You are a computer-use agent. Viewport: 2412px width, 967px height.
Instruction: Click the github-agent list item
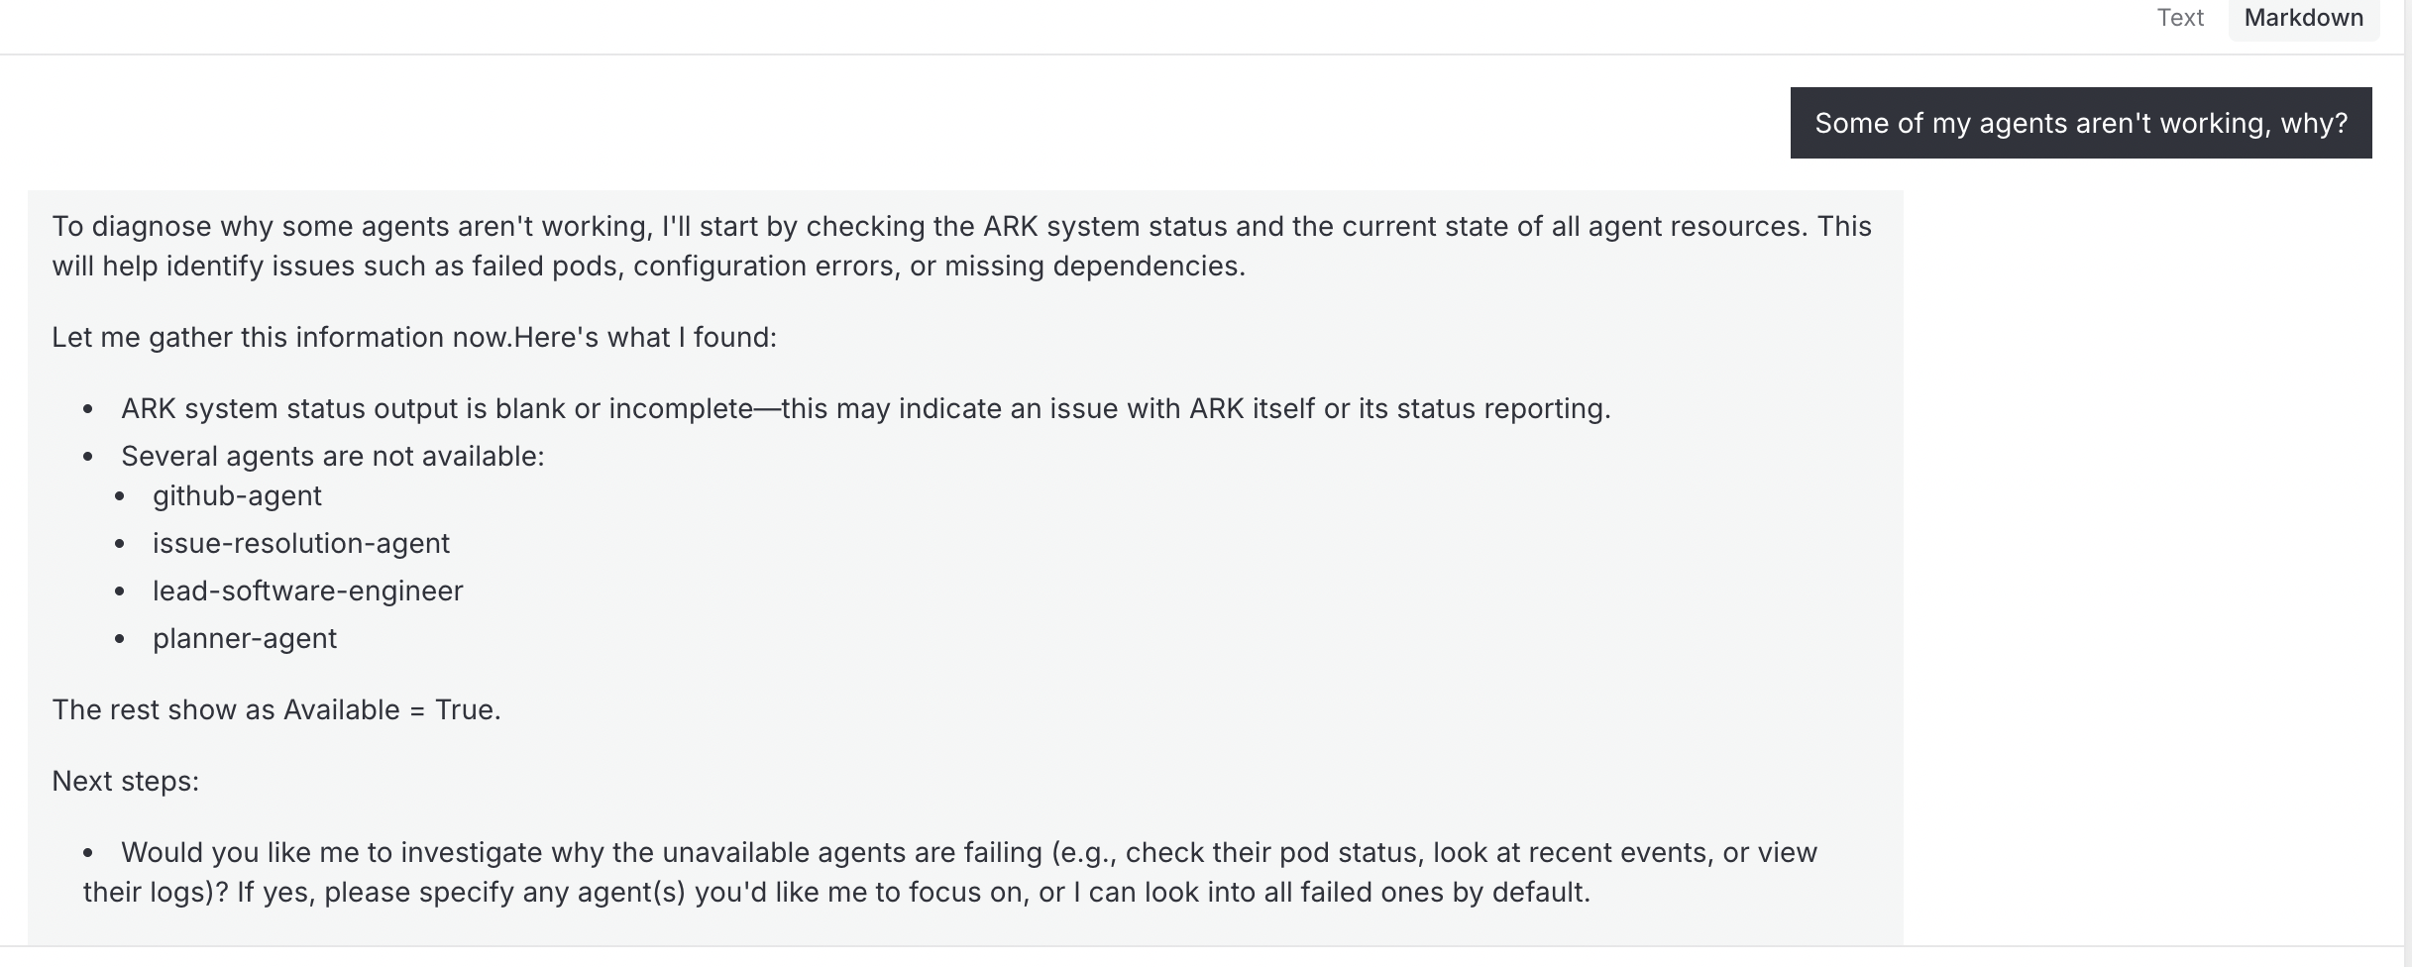click(237, 495)
